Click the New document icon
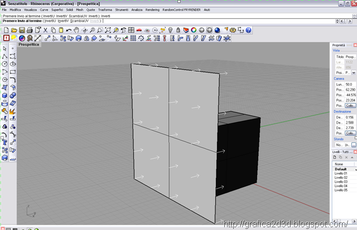 tap(5, 30)
